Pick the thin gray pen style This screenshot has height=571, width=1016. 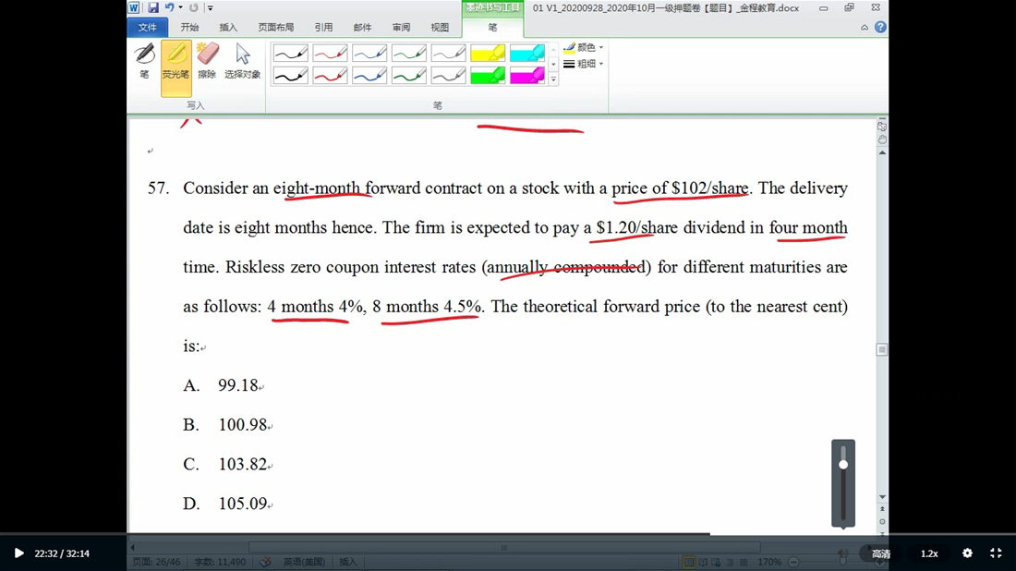click(x=448, y=54)
